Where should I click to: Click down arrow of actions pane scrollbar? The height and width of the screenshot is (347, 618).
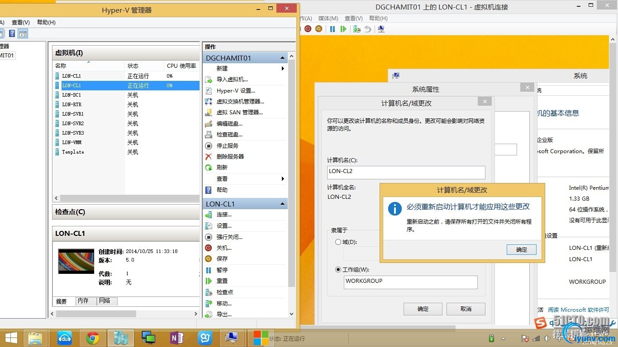click(x=291, y=314)
